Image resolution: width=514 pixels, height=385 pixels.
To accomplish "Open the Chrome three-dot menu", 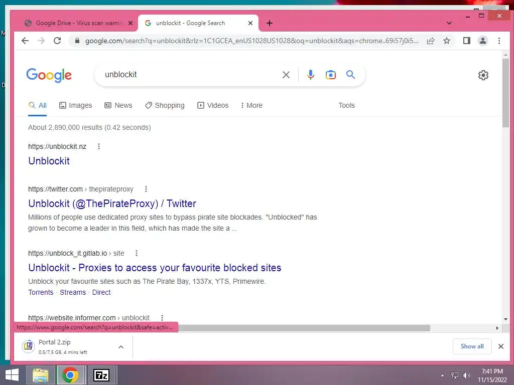I will [x=499, y=41].
